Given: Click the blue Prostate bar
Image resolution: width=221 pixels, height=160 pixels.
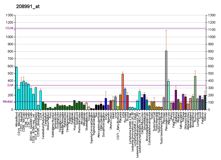Looking at the screenshot, I should tap(125, 99).
